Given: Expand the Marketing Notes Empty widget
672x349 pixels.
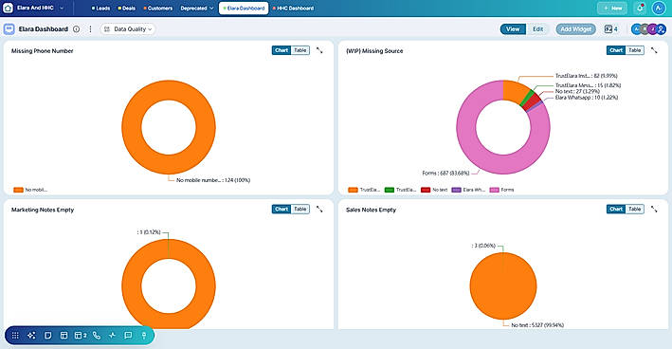Looking at the screenshot, I should point(319,209).
